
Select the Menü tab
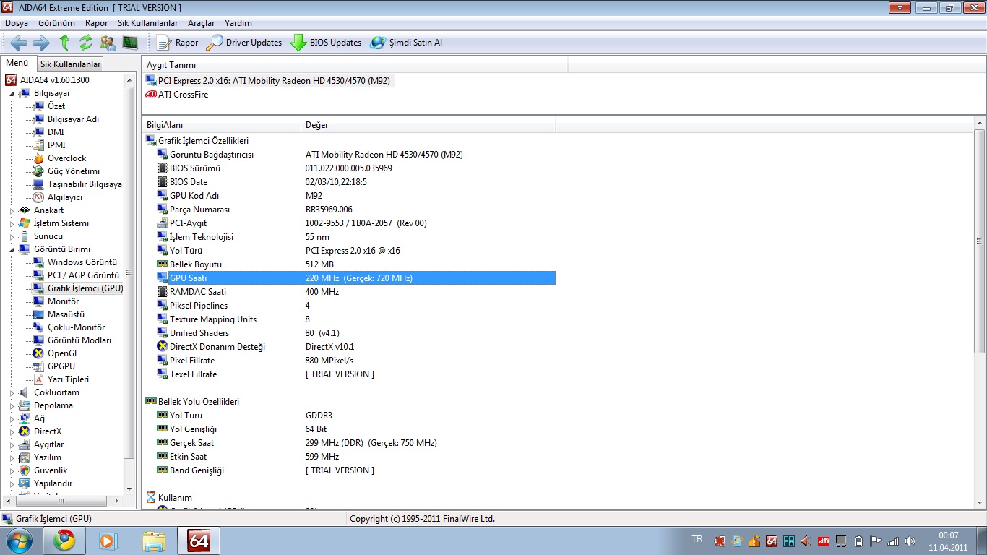(17, 64)
